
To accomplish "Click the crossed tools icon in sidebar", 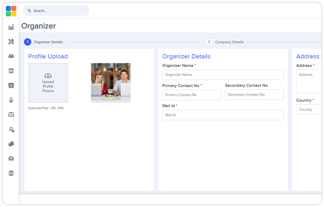I will (x=11, y=42).
